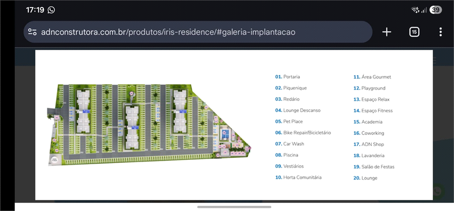Open the Chrome three-dot overflow menu
This screenshot has width=454, height=211.
440,32
